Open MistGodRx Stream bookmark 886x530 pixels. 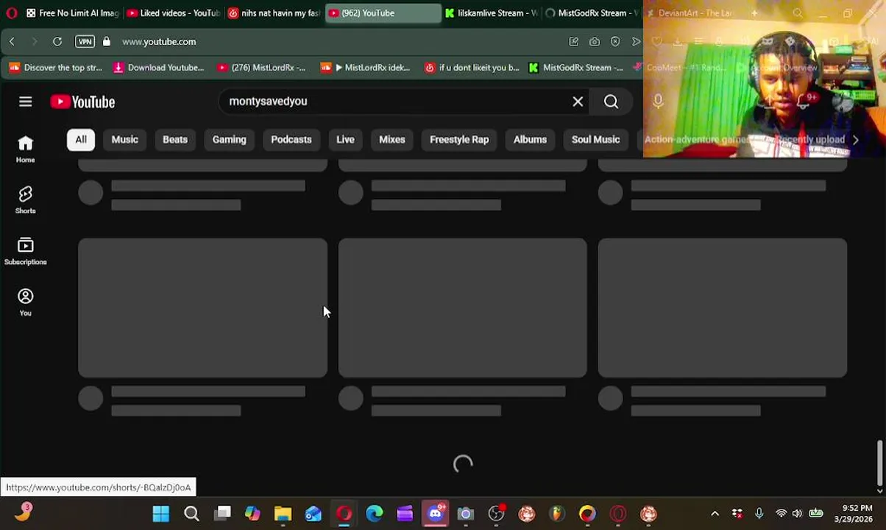(x=576, y=68)
